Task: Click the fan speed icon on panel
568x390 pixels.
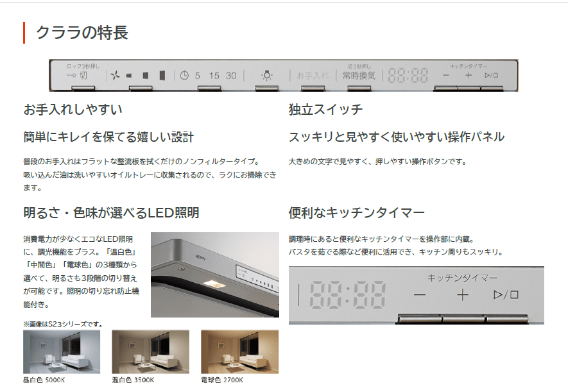Action: pyautogui.click(x=116, y=76)
